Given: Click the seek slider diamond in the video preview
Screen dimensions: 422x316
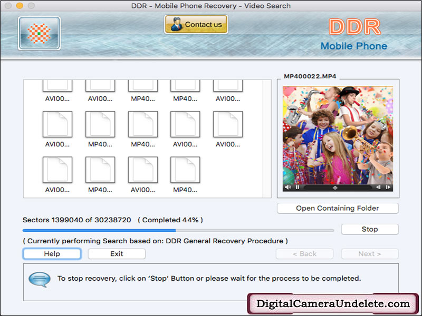Looking at the screenshot, I should point(335,187).
